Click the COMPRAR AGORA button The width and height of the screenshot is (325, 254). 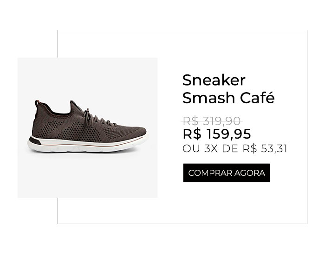(x=227, y=173)
